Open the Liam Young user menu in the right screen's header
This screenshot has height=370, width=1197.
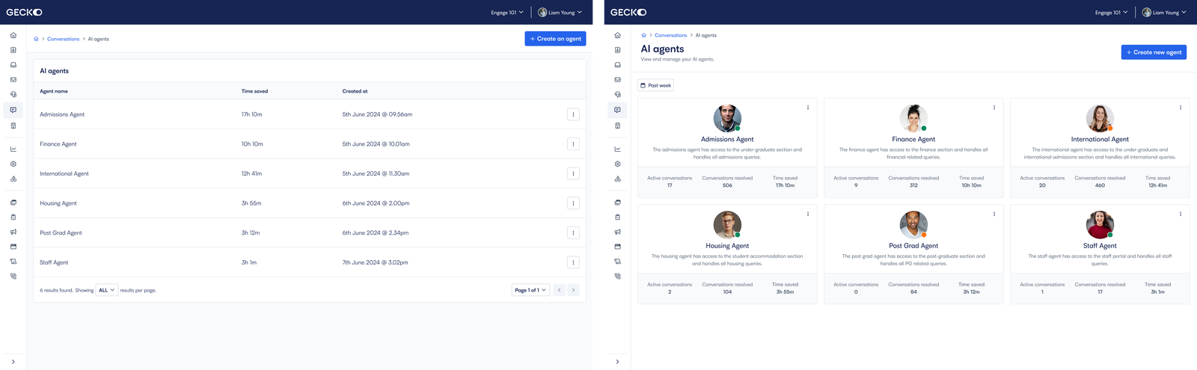tap(1164, 13)
